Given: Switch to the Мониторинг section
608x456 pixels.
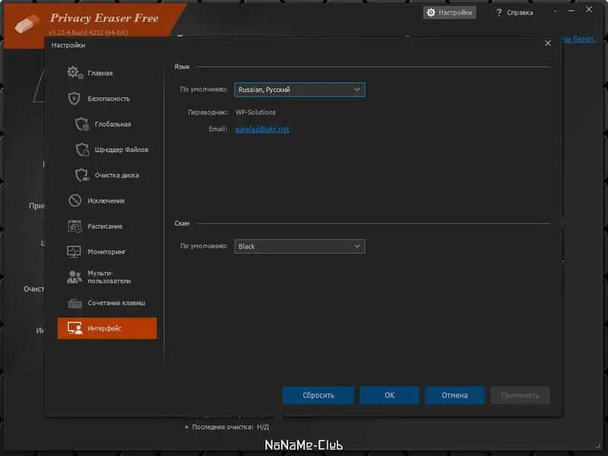Looking at the screenshot, I should [x=107, y=252].
